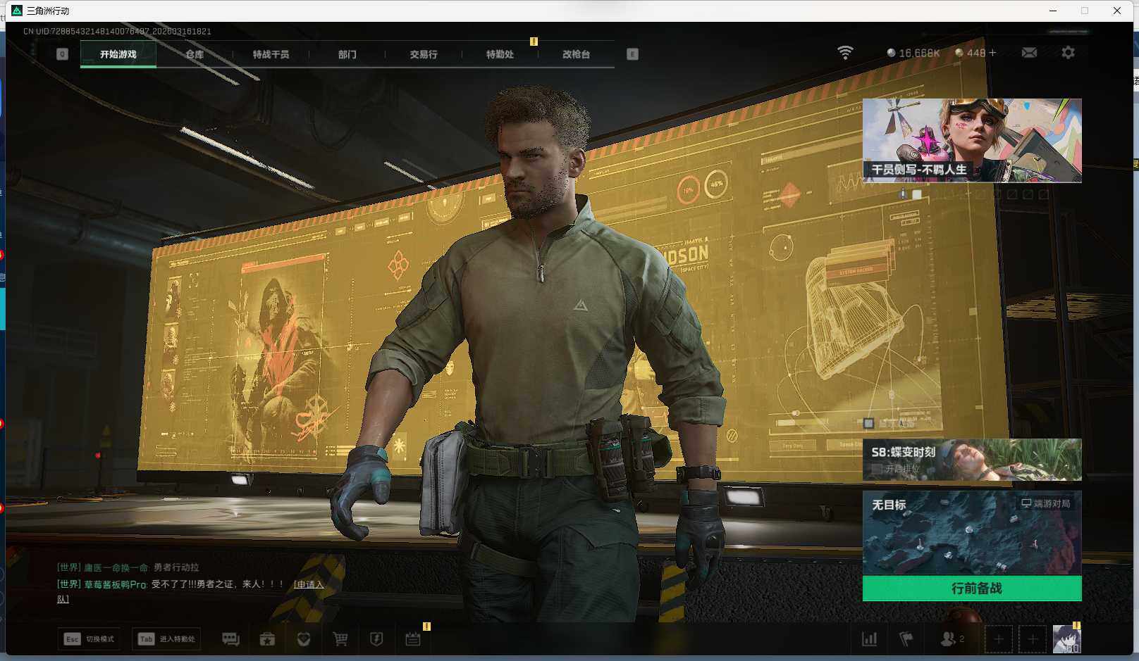Switch to the 交易行 tab
The width and height of the screenshot is (1139, 661).
pyautogui.click(x=423, y=54)
